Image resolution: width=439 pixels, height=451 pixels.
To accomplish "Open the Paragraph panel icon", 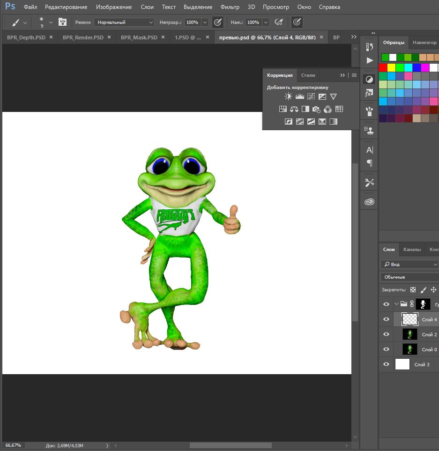I will point(370,163).
